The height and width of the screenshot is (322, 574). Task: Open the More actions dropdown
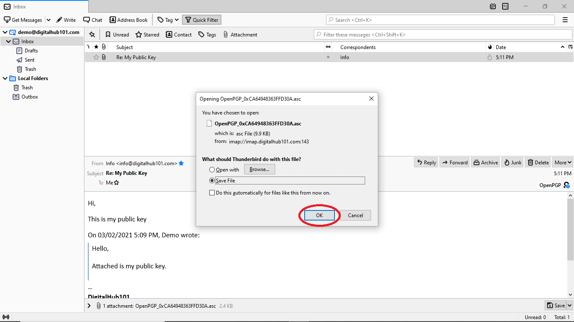[x=563, y=163]
